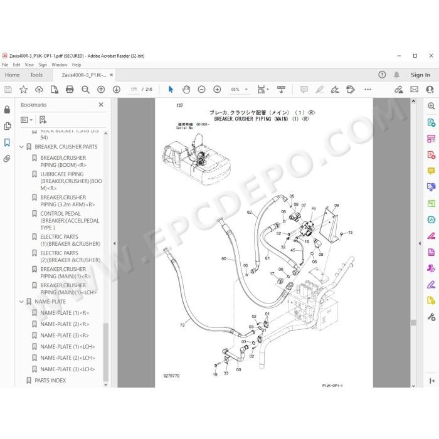The height and width of the screenshot is (439, 439).
Task: Expand the right tools pane arrow
Action: pyautogui.click(x=420, y=243)
